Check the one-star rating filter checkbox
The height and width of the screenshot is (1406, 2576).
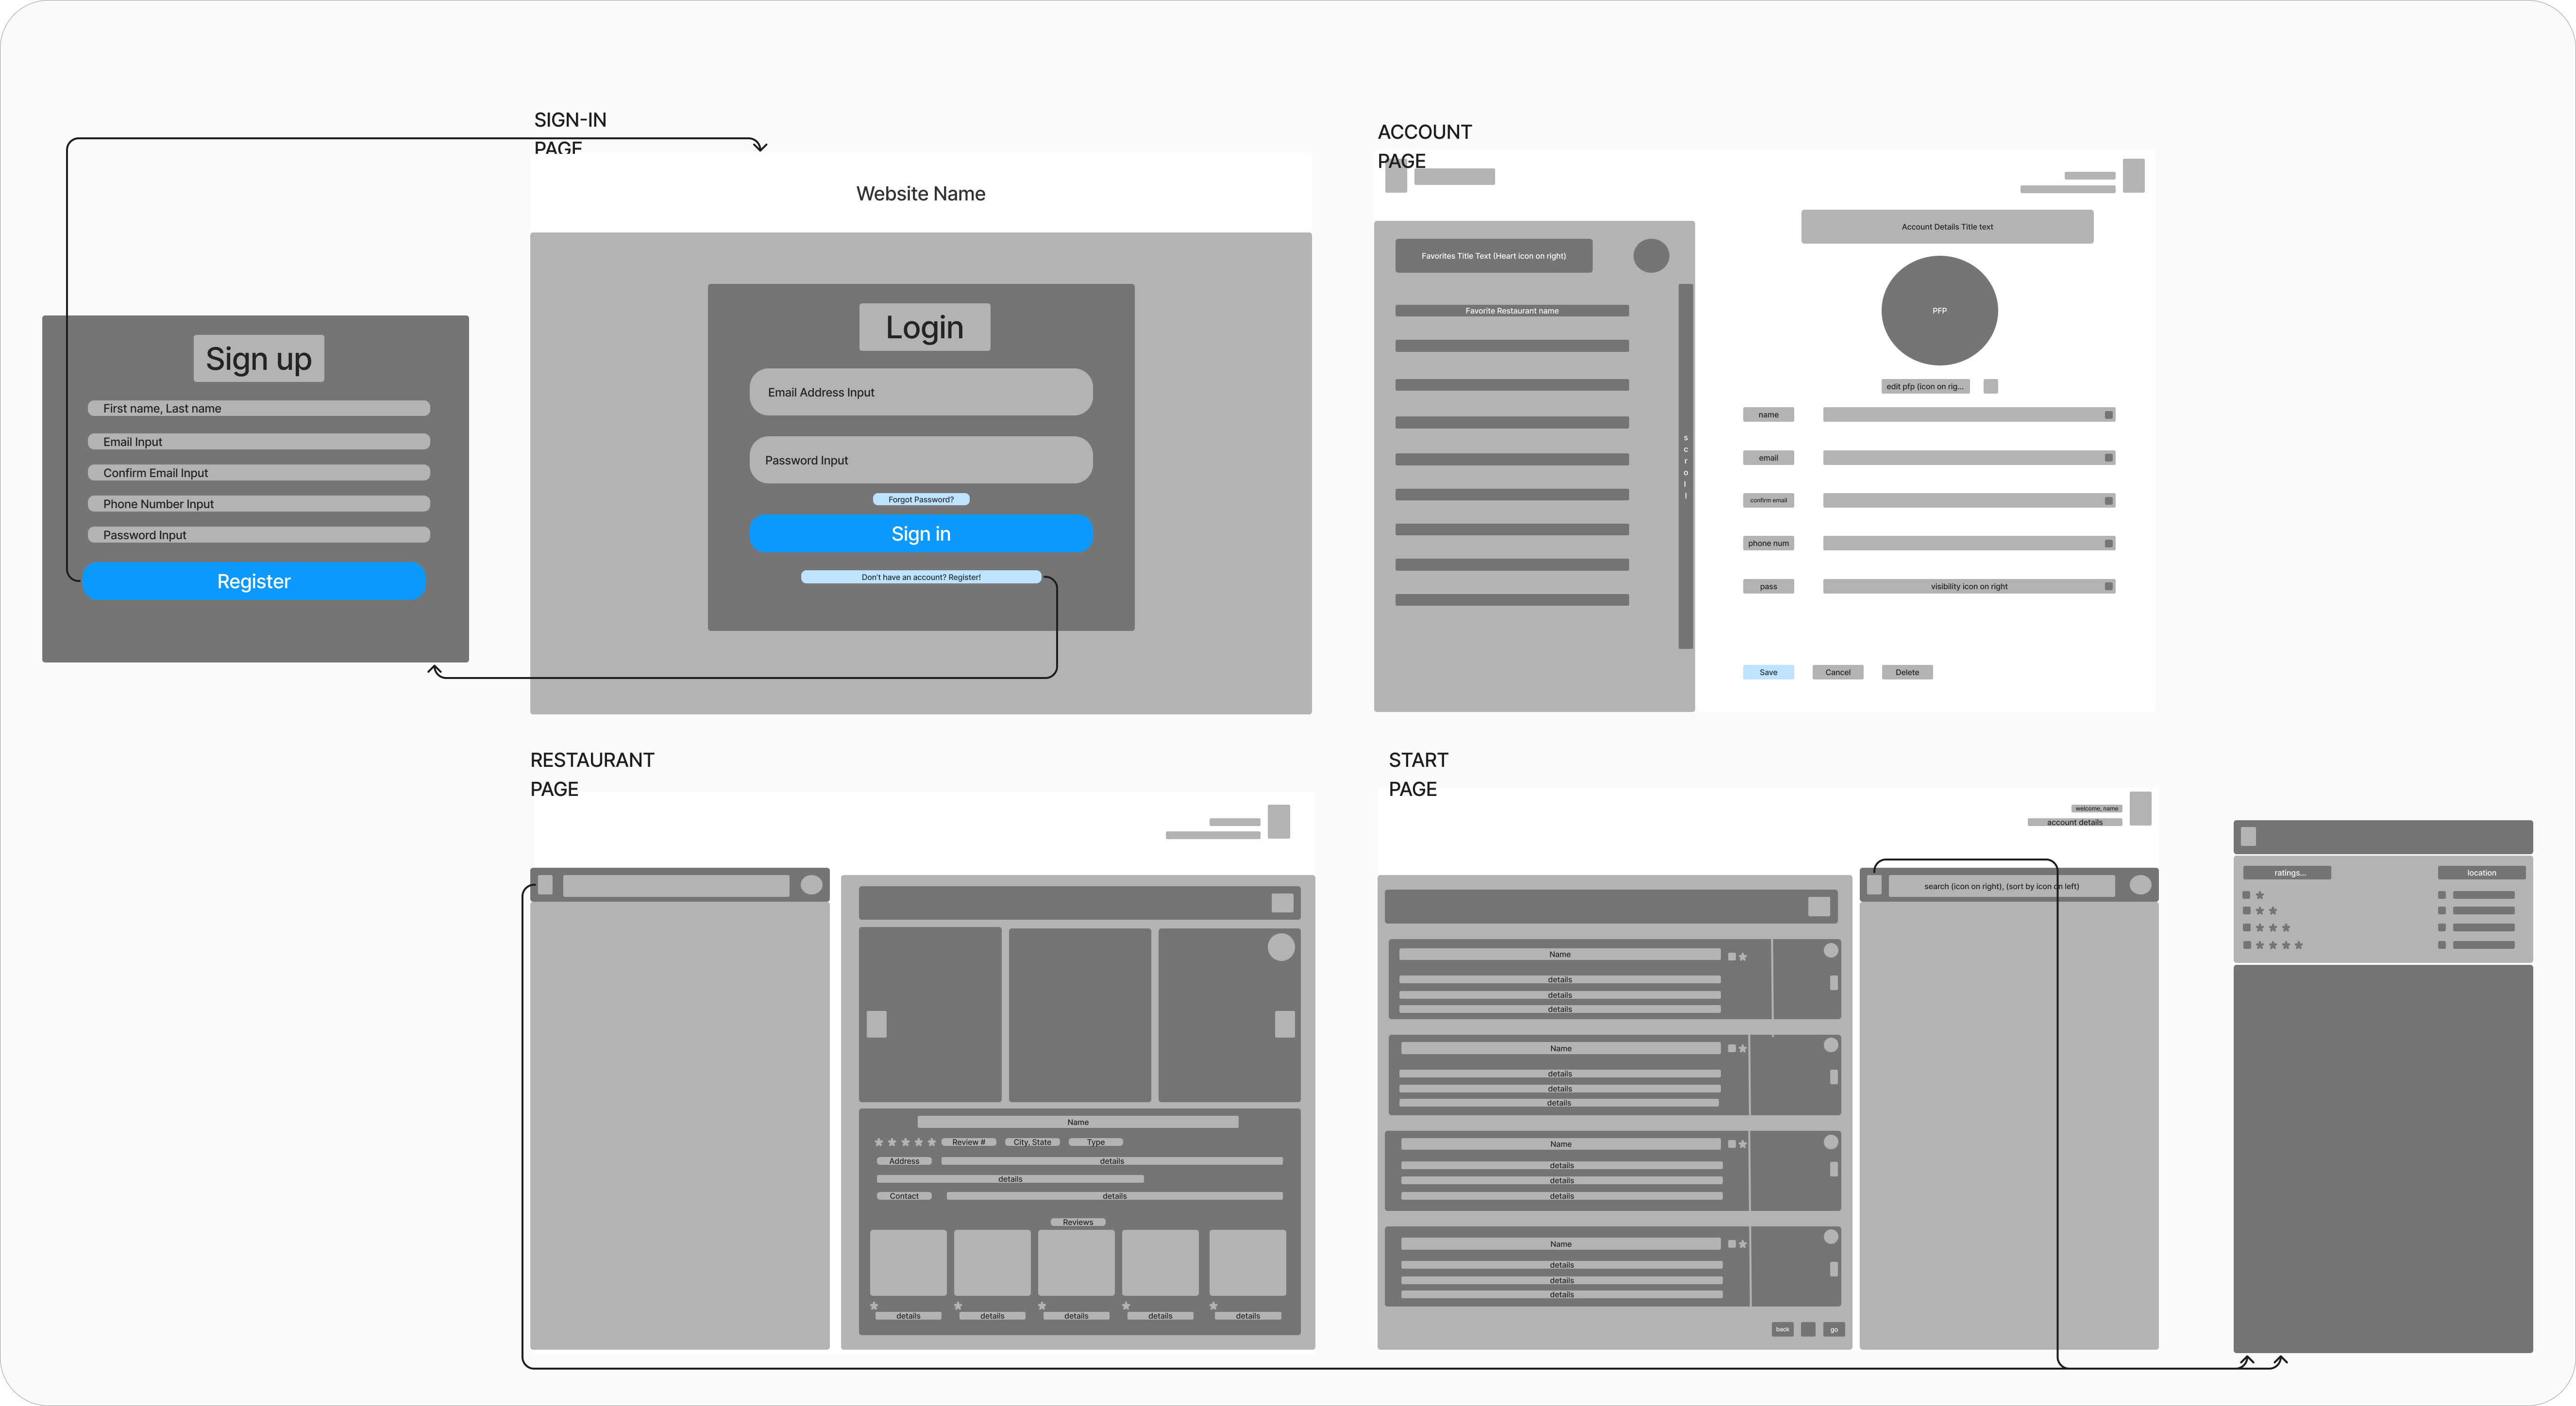pos(2247,895)
